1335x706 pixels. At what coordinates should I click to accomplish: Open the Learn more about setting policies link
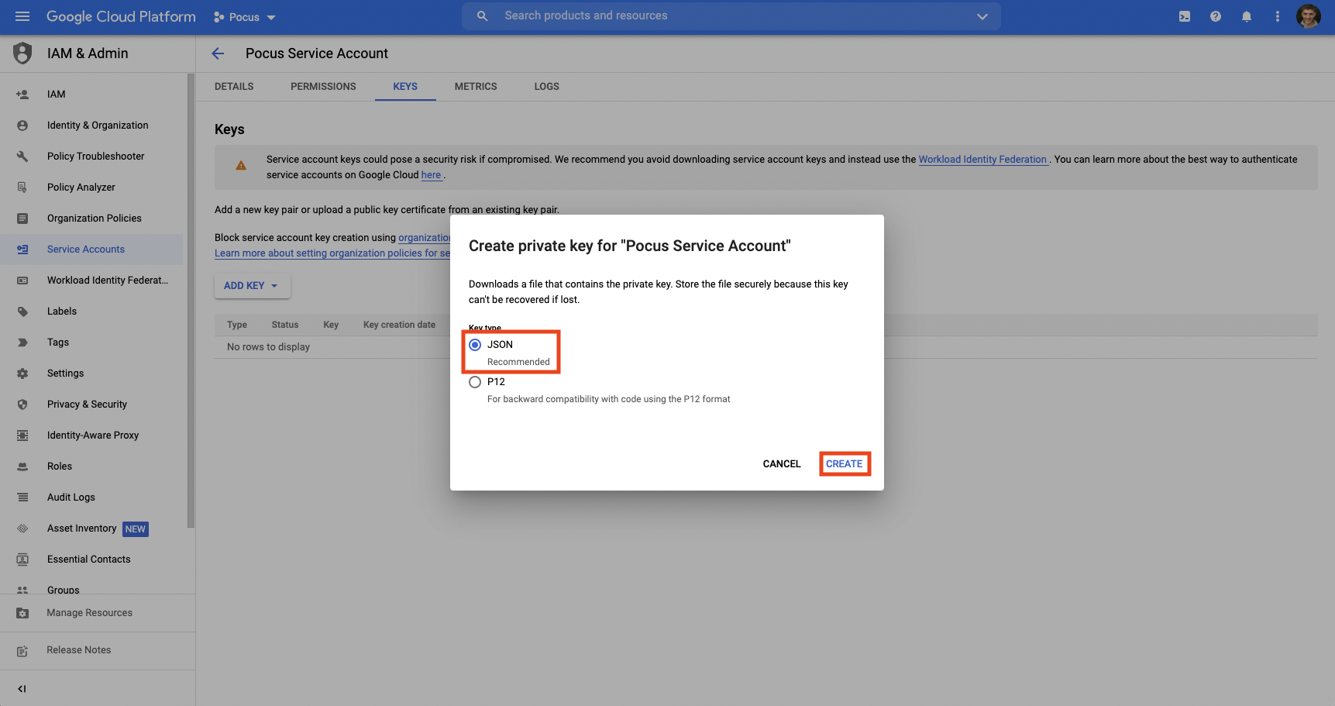pyautogui.click(x=332, y=253)
